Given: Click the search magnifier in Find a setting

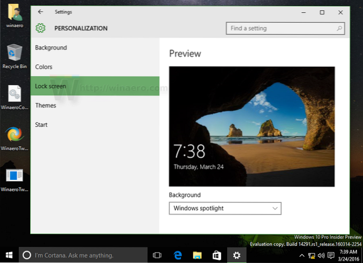Looking at the screenshot, I should (x=339, y=28).
